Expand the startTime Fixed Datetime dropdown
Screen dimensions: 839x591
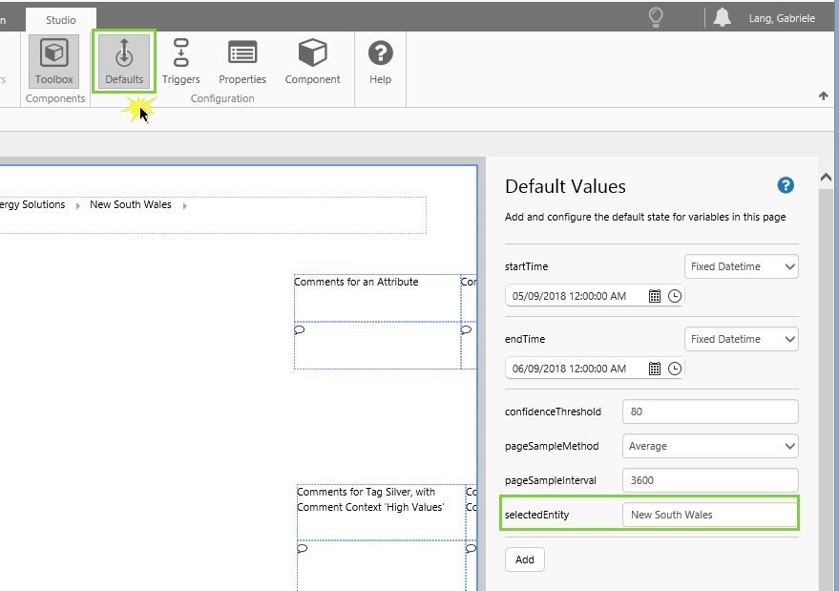point(742,266)
